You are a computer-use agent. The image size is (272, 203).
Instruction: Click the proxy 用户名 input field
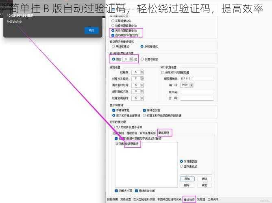tap(197, 92)
